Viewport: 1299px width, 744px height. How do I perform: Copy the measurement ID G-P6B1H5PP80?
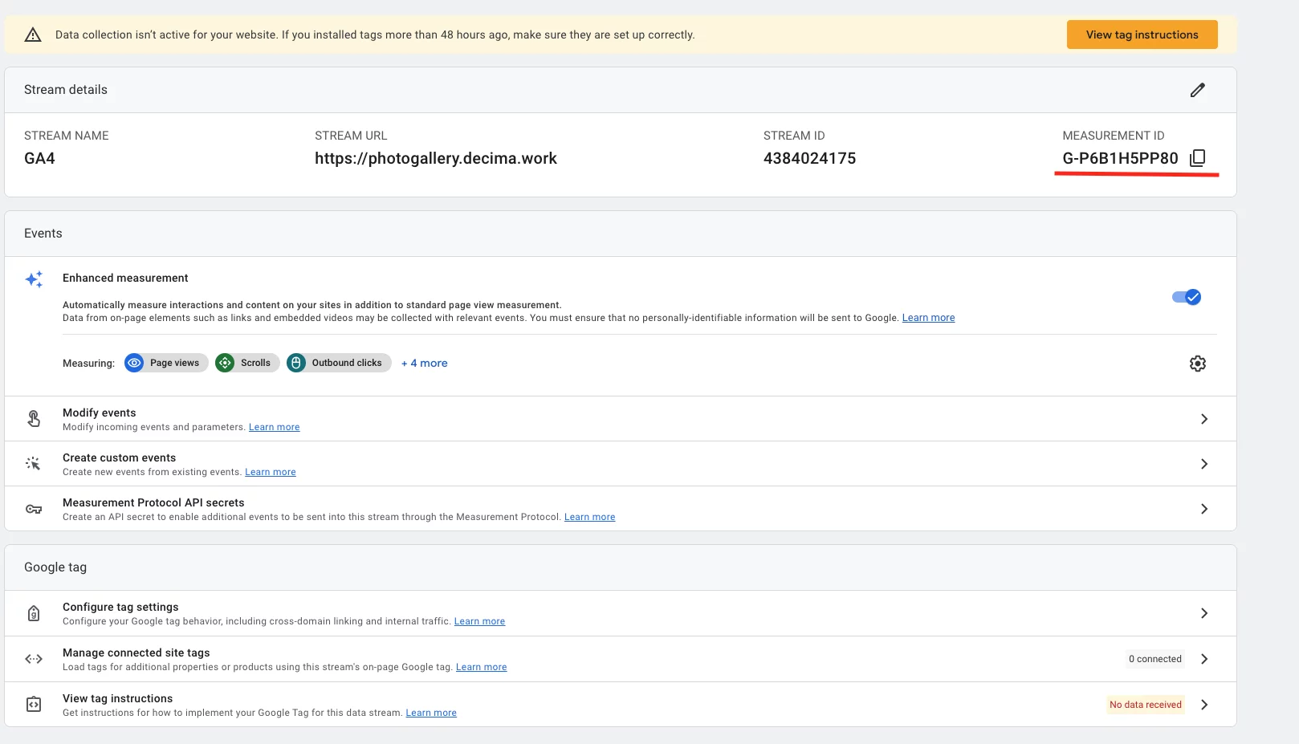point(1197,158)
